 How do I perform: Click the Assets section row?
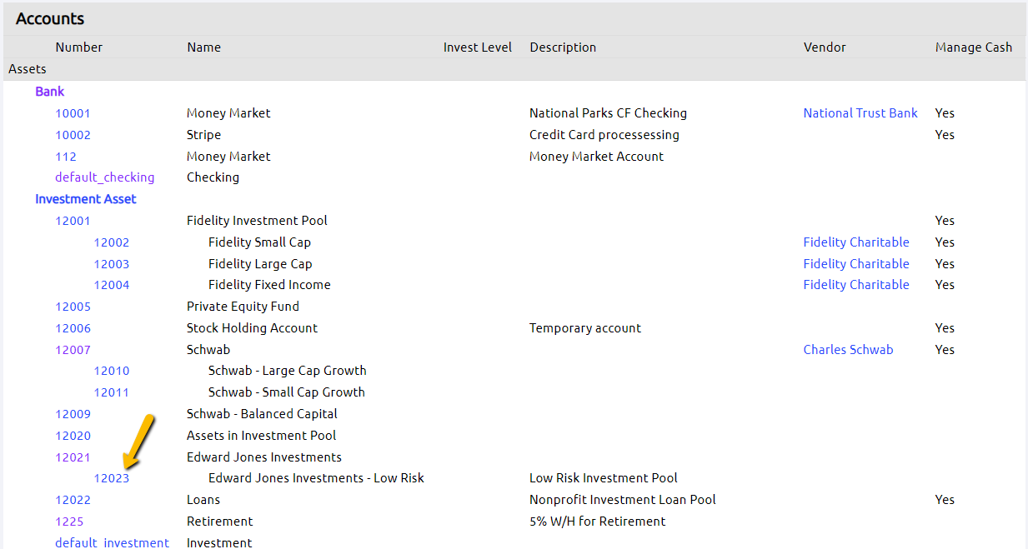coord(514,69)
